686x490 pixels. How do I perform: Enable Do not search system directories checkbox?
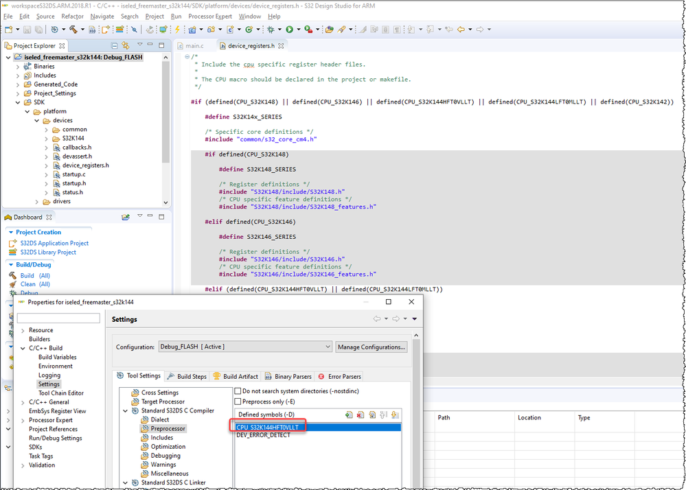click(238, 391)
